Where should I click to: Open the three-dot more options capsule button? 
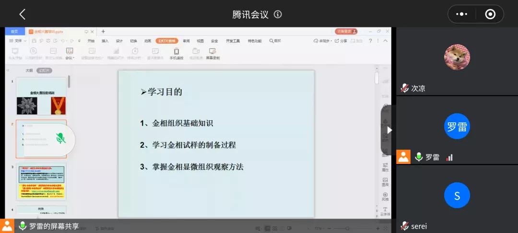461,14
